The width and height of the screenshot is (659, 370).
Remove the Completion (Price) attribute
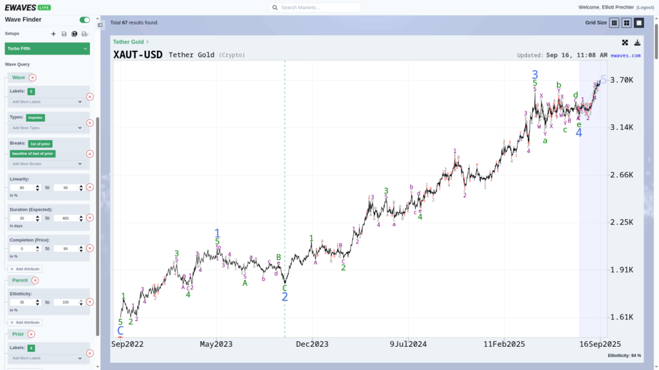(x=90, y=249)
